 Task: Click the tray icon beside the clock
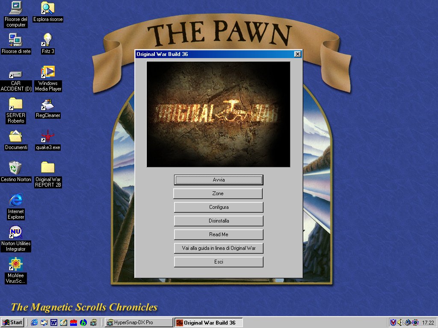[415, 323]
